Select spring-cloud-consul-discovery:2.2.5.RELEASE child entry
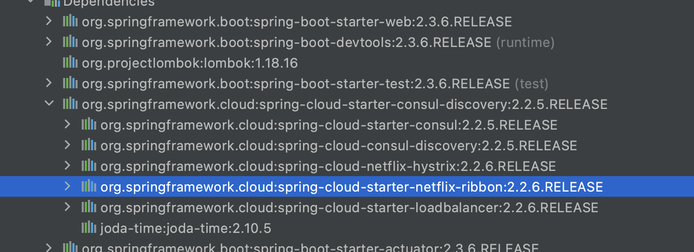Screen dimensions: 694x252 click(x=338, y=146)
